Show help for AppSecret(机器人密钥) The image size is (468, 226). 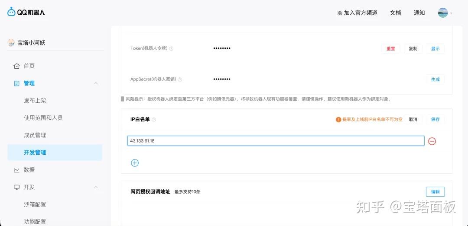point(180,80)
